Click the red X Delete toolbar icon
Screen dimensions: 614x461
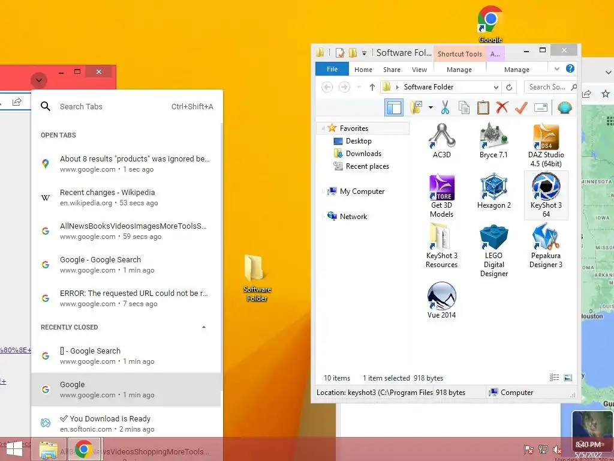click(502, 107)
